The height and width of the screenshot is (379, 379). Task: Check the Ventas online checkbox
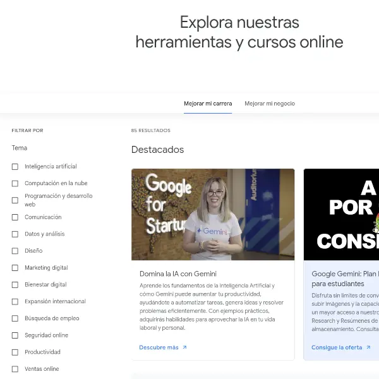tap(15, 369)
